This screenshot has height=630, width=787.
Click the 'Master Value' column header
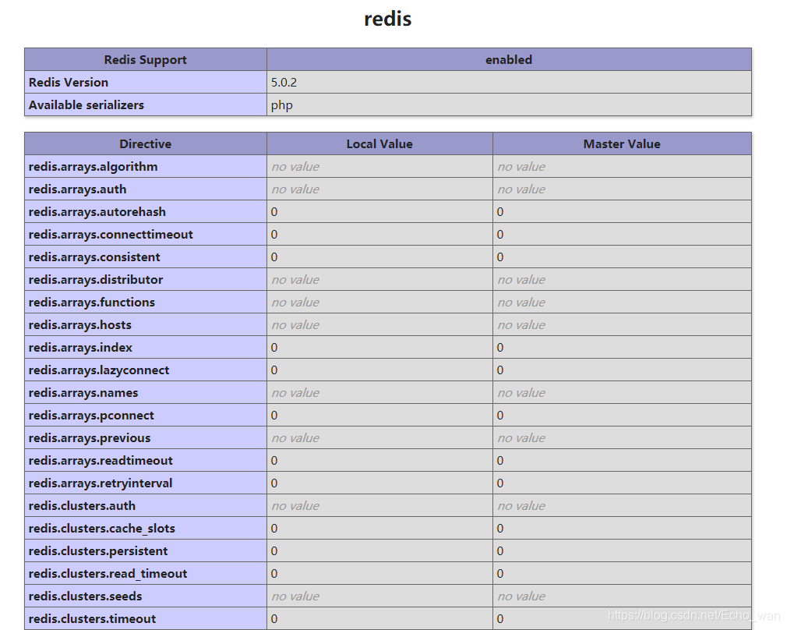pos(622,144)
